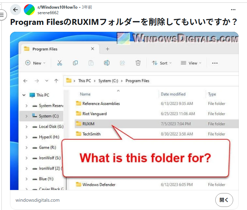Click the Share icon in Explorer toolbar
The height and width of the screenshot is (210, 247).
point(122,63)
